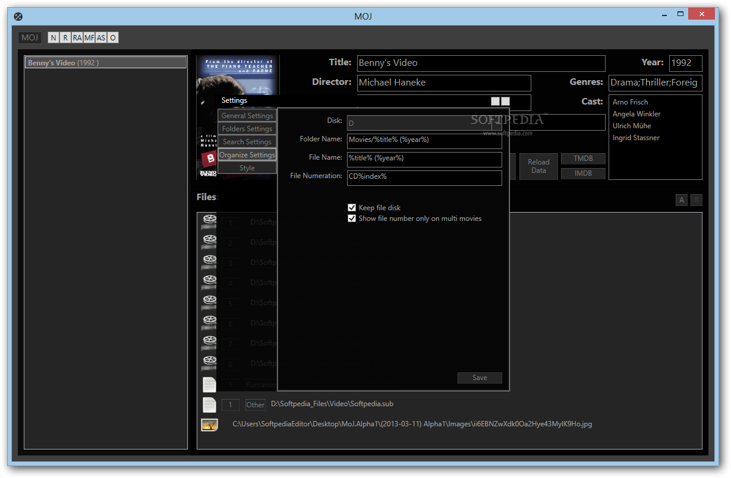This screenshot has width=731, height=478.
Task: Click the IMDB button
Action: [x=583, y=173]
